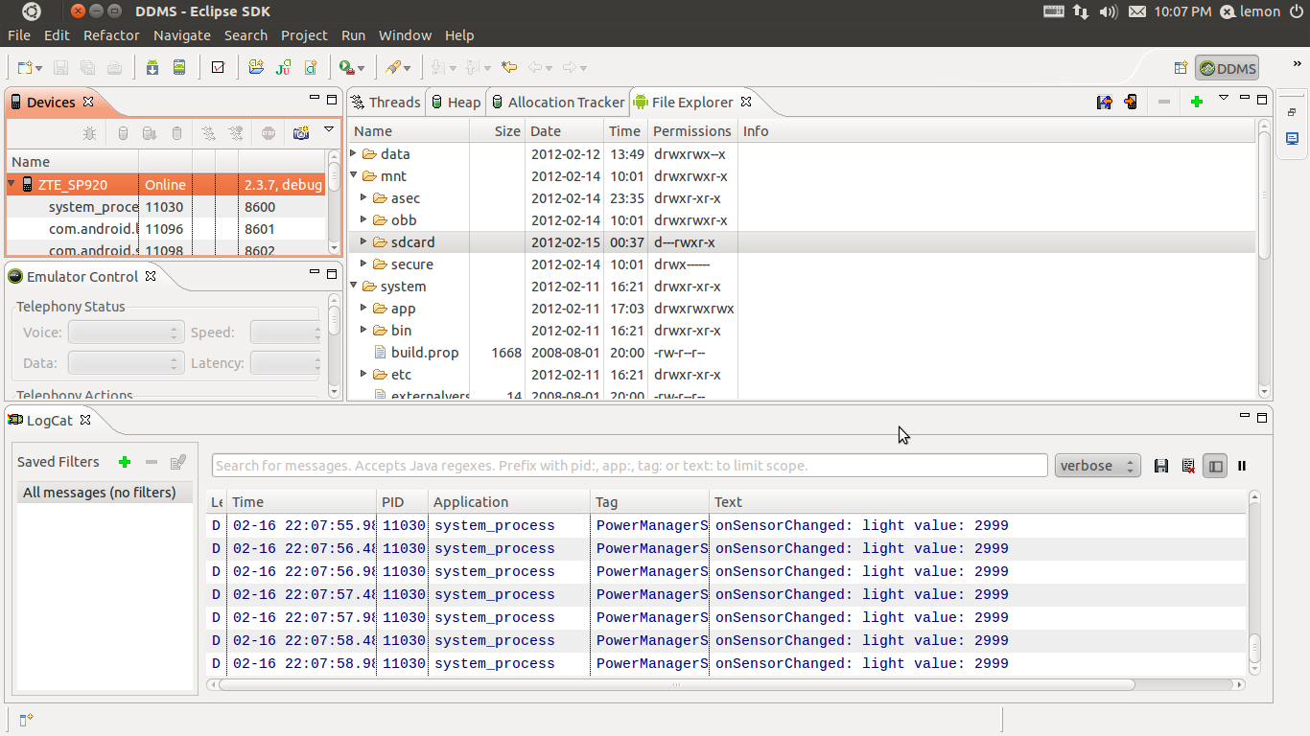Click the Start Method Profiling icon
This screenshot has height=736, width=1310.
(235, 133)
